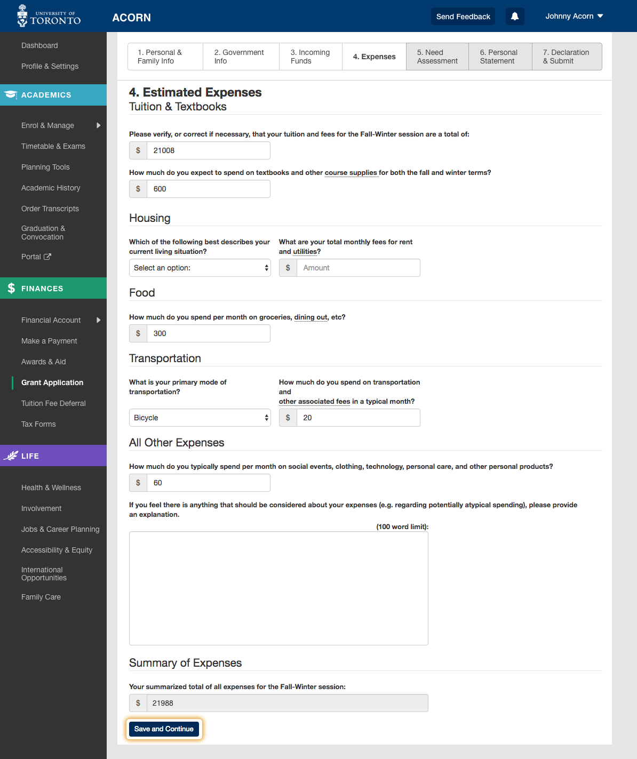Screen dimensions: 637x759
Task: Open Order Transcripts in the sidebar
Action: click(x=50, y=209)
